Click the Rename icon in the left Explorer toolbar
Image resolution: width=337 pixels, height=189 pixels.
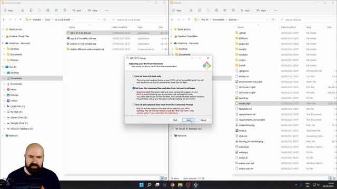(48, 10)
